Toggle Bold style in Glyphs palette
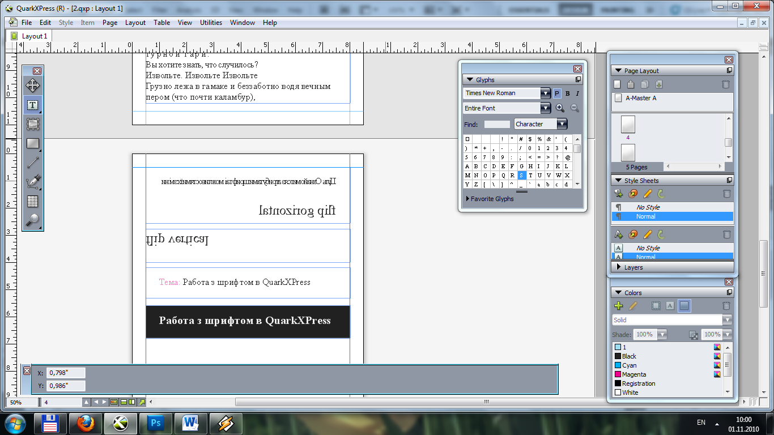774x435 pixels. pos(567,93)
